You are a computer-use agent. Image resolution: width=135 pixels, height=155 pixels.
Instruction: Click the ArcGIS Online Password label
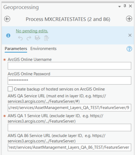click(x=29, y=74)
